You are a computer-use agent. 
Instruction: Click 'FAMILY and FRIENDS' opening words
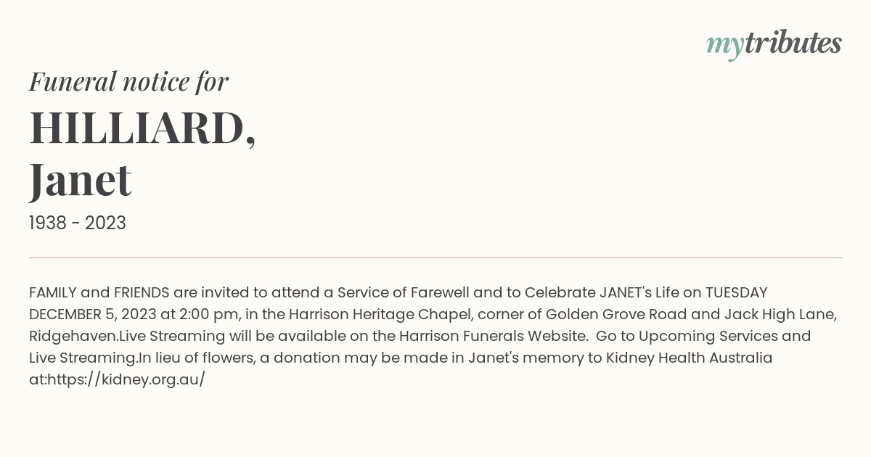click(x=99, y=292)
